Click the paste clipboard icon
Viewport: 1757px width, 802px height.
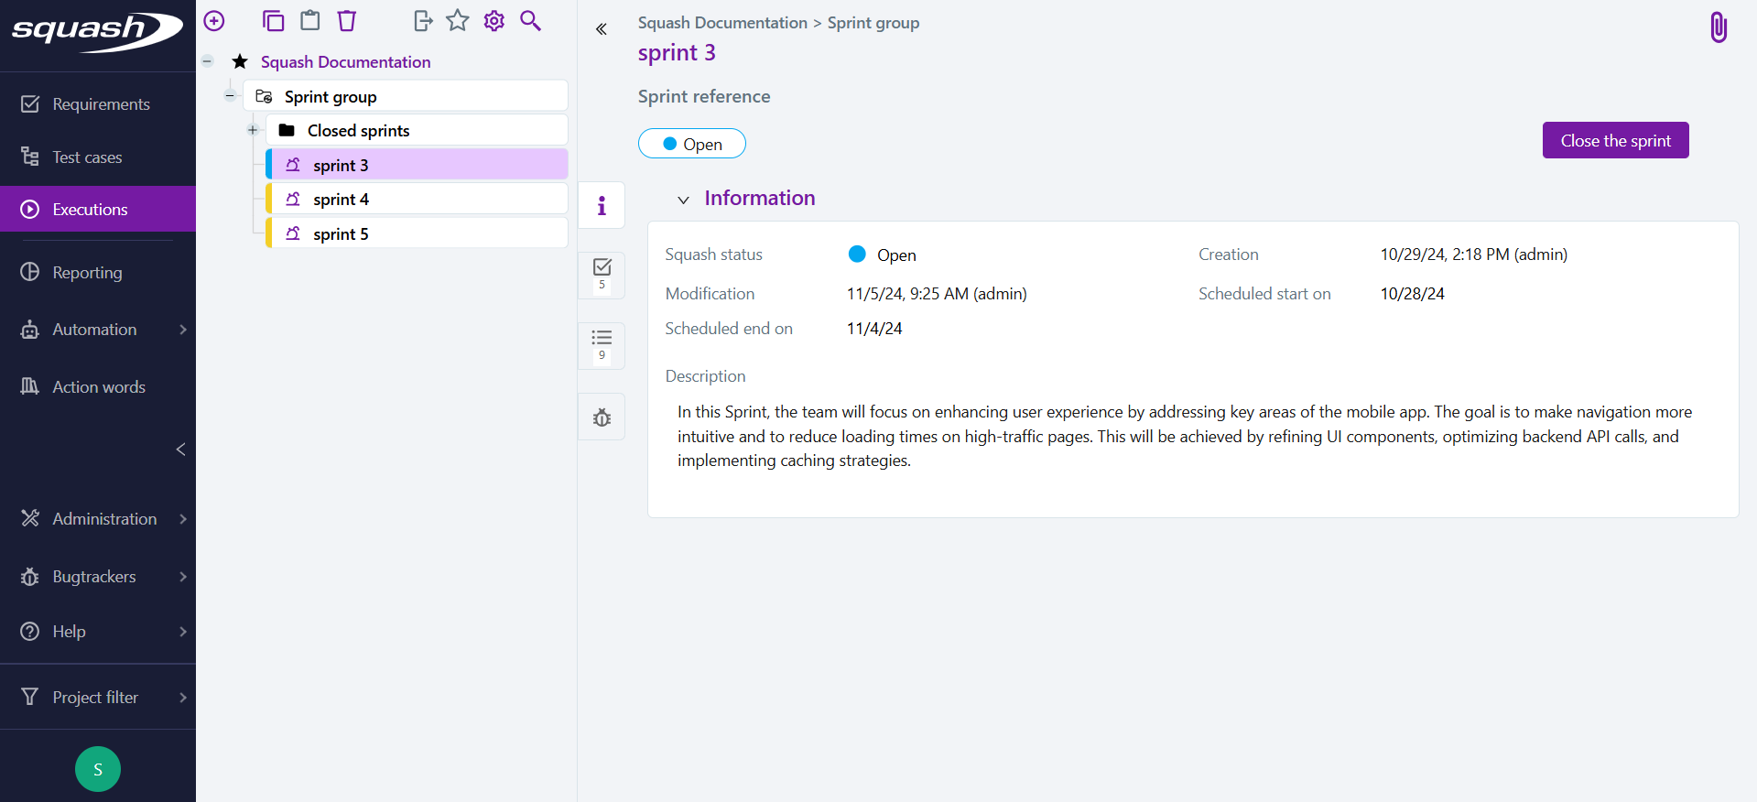point(310,21)
